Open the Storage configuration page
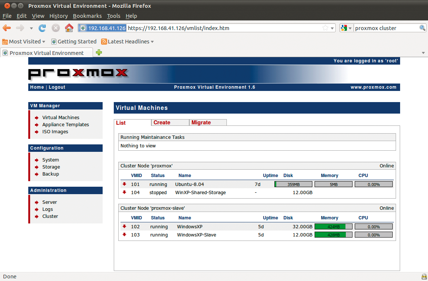The width and height of the screenshot is (428, 281). [51, 167]
